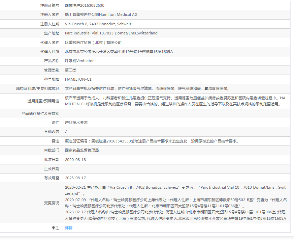The image size is (294, 240).
Task: Select approval department 国家药品监督管理局
Action: click(x=82, y=150)
